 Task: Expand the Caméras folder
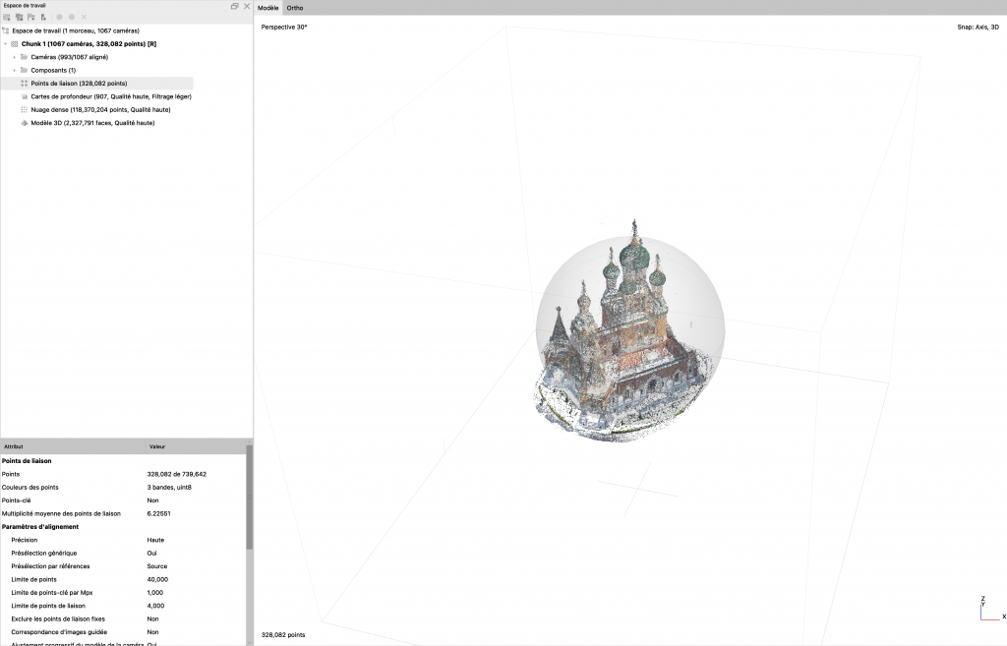14,57
